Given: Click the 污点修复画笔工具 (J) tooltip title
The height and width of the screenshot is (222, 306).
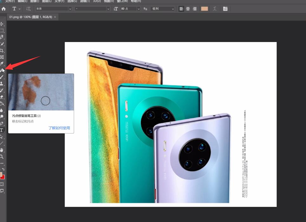Looking at the screenshot, I should (26, 116).
